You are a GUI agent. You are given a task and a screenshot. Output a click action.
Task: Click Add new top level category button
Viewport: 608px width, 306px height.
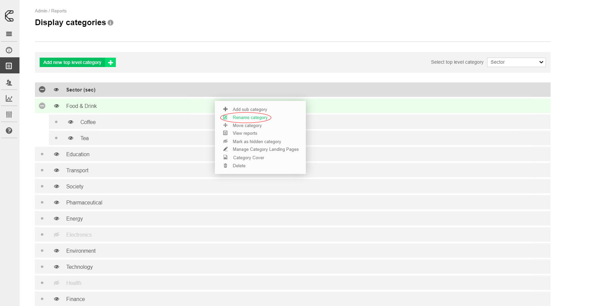click(78, 62)
